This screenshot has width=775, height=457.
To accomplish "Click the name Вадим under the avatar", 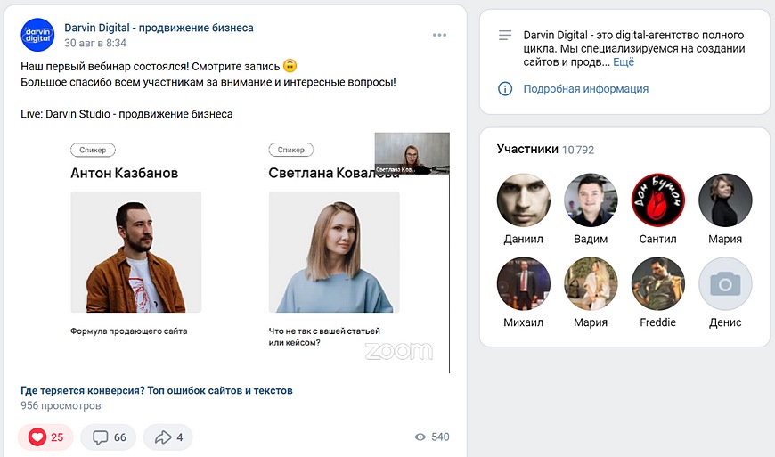I will [591, 239].
